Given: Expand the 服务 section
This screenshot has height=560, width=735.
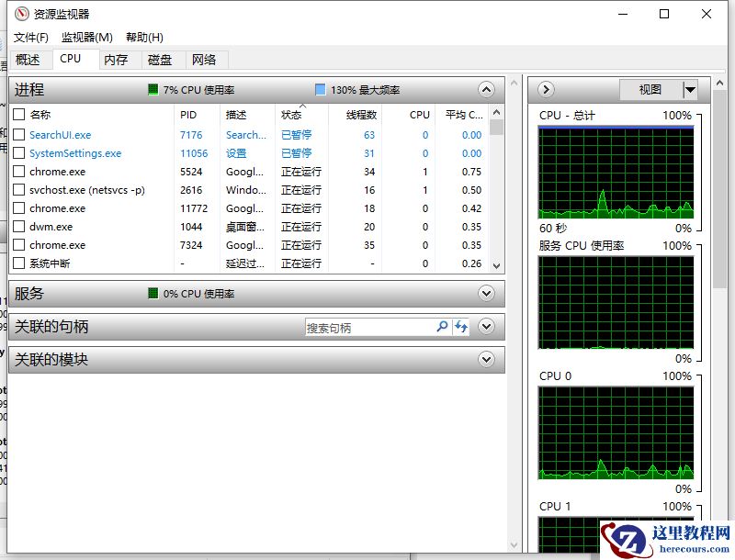Looking at the screenshot, I should [x=486, y=294].
